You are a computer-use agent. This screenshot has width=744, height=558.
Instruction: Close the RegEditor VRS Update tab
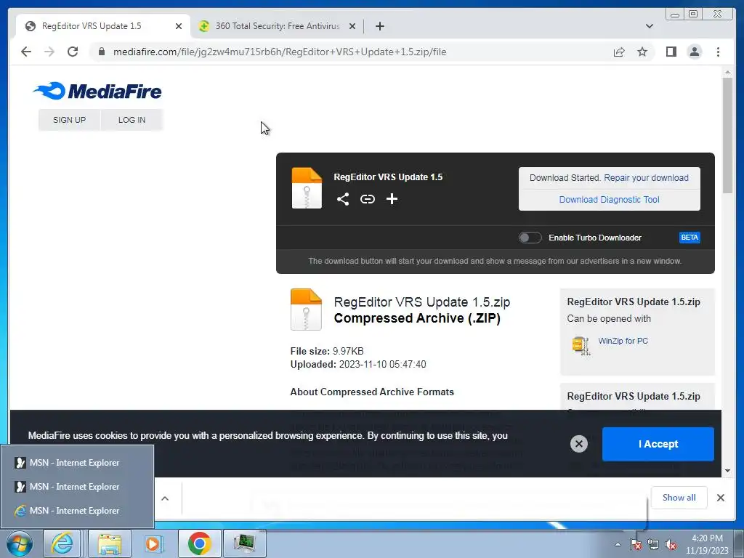click(179, 26)
